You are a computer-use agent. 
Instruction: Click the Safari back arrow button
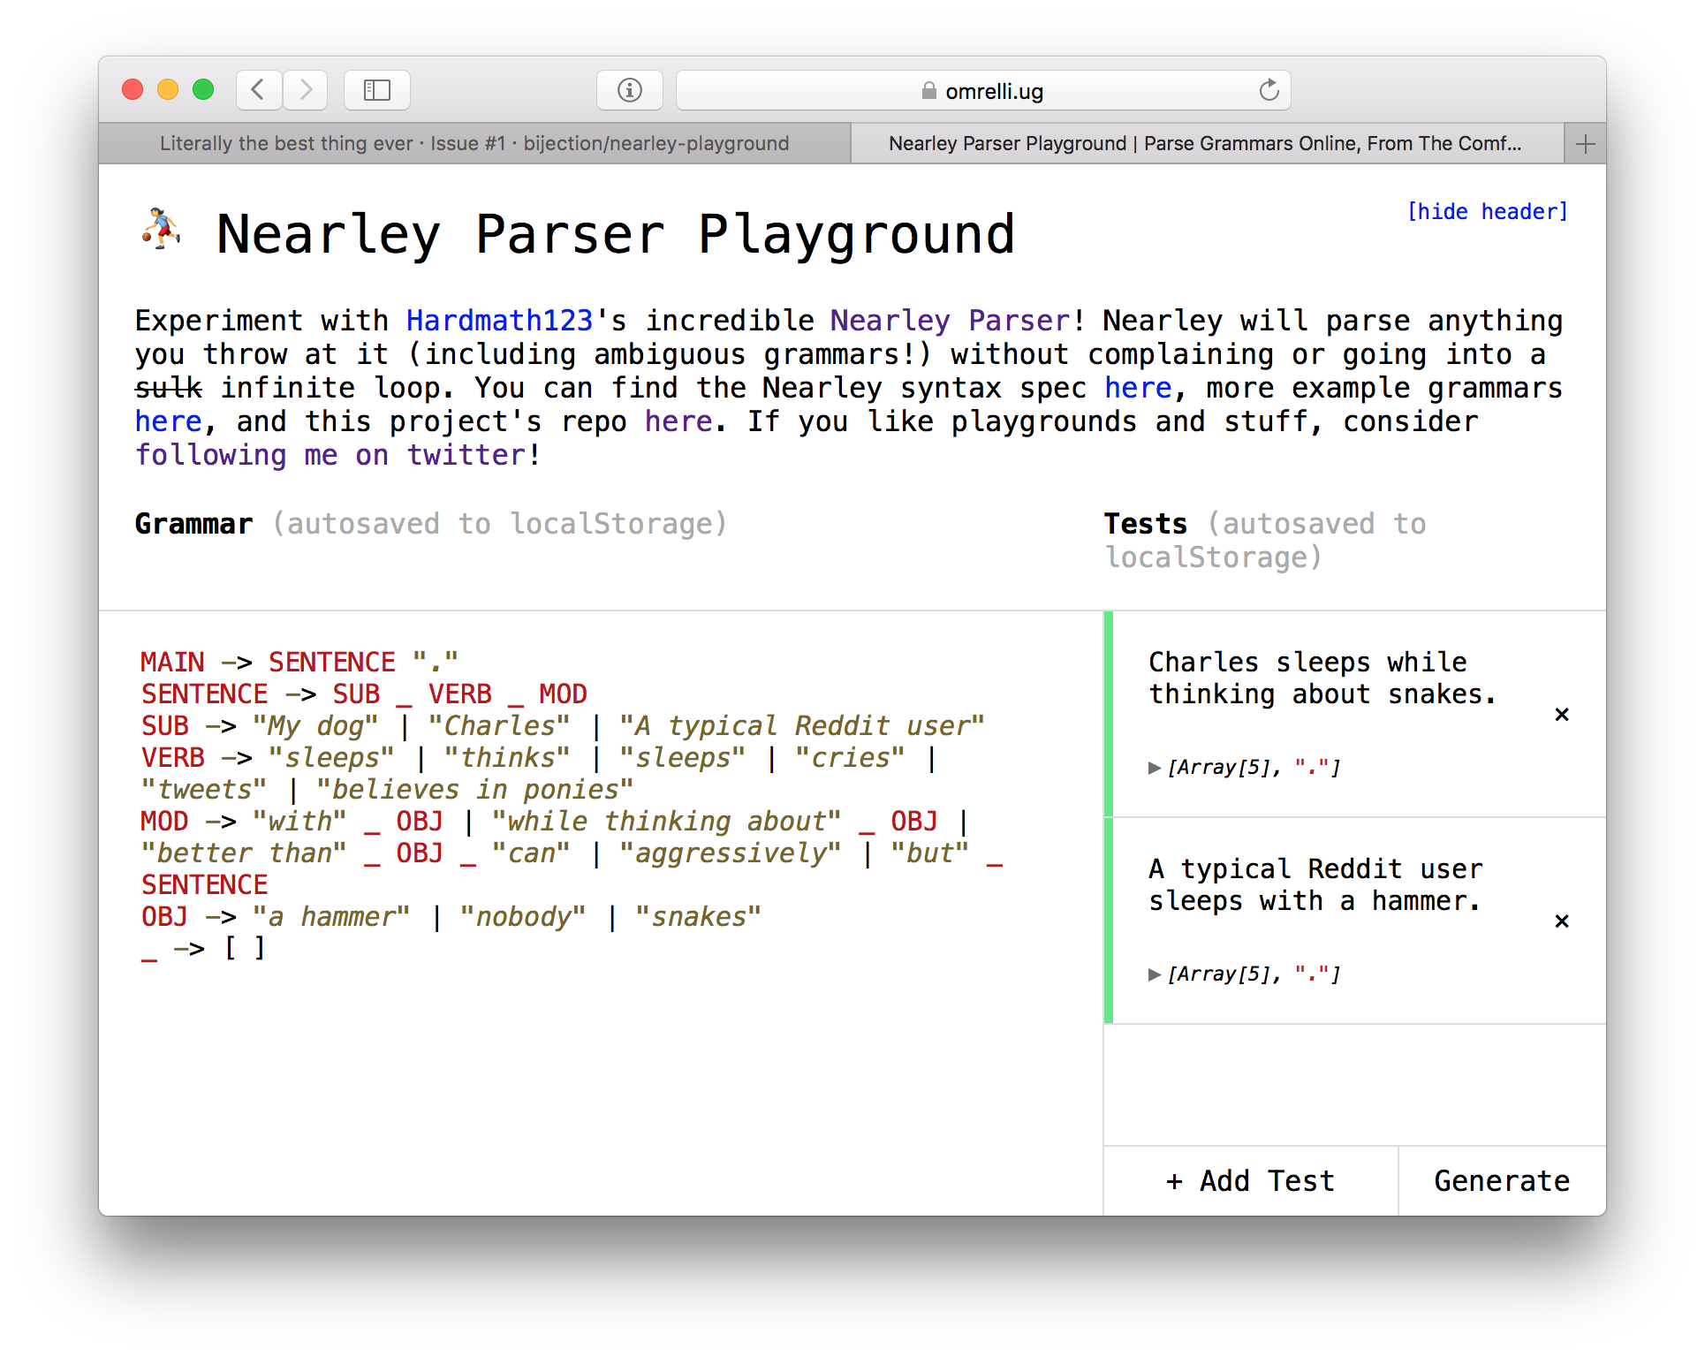pyautogui.click(x=258, y=90)
